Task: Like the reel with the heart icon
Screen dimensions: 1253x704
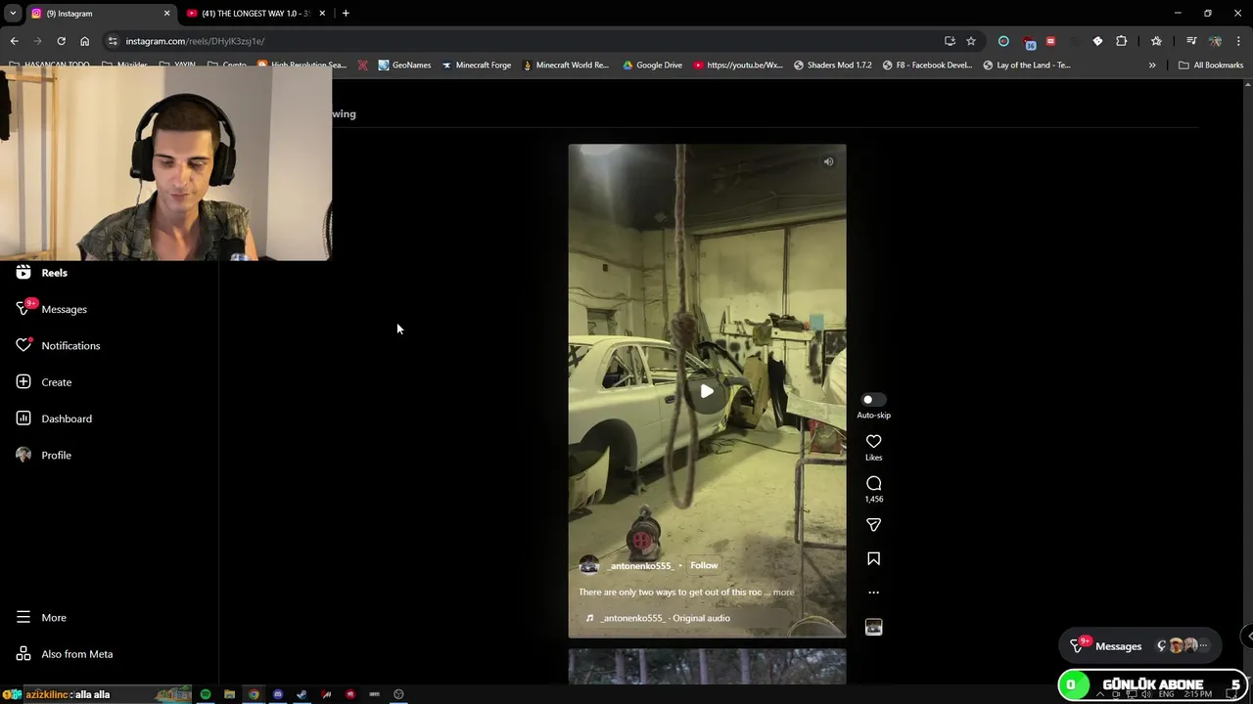Action: pos(873,442)
